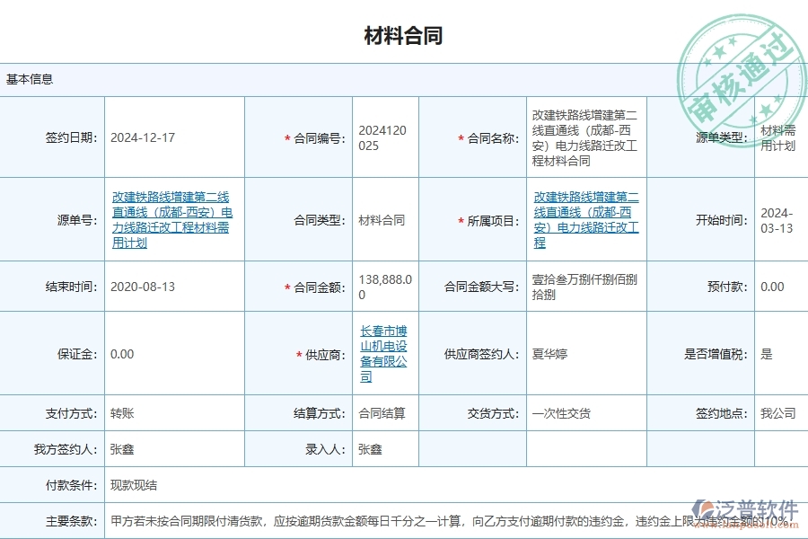Open the 源单号 material requirement plan link

174,220
